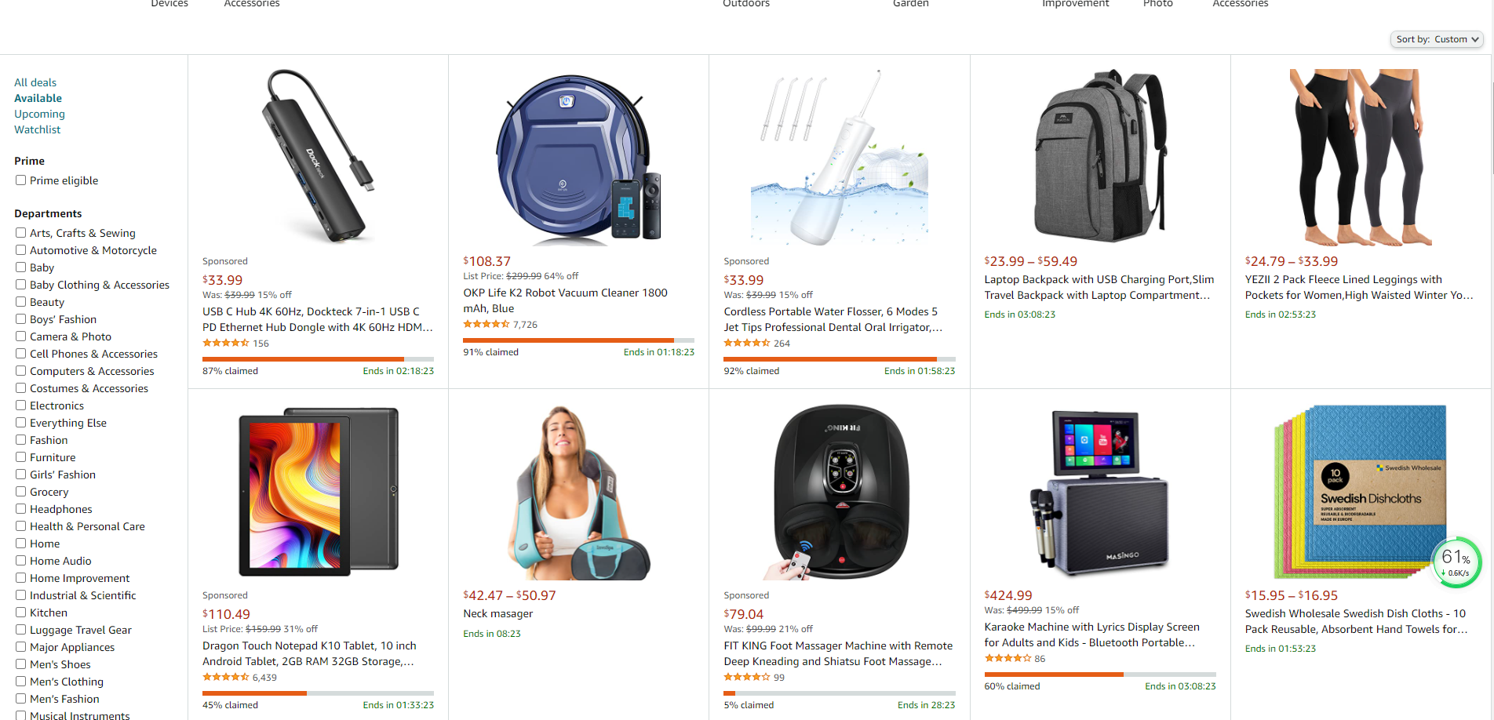Enable the Prime eligible checkbox
This screenshot has width=1494, height=720.
pyautogui.click(x=21, y=180)
